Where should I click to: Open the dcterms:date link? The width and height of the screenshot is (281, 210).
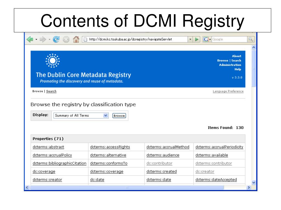[159, 180]
